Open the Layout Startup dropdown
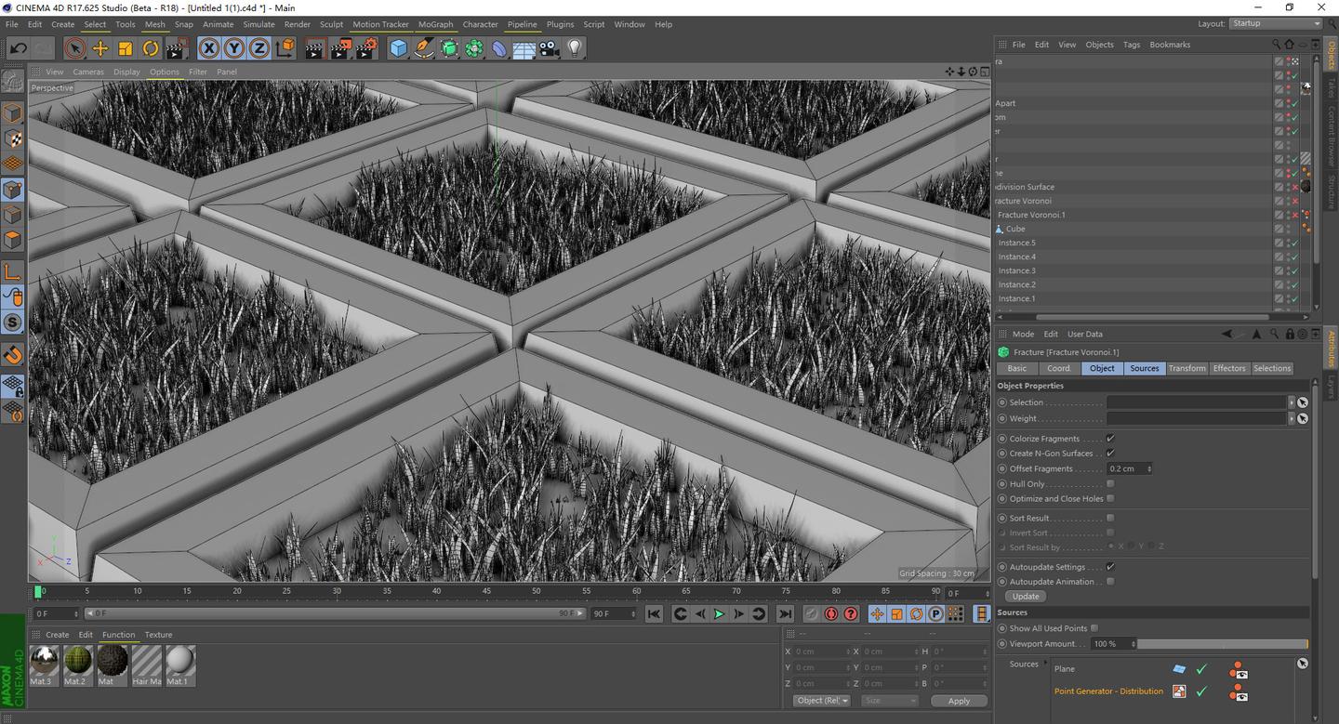 click(x=1274, y=24)
